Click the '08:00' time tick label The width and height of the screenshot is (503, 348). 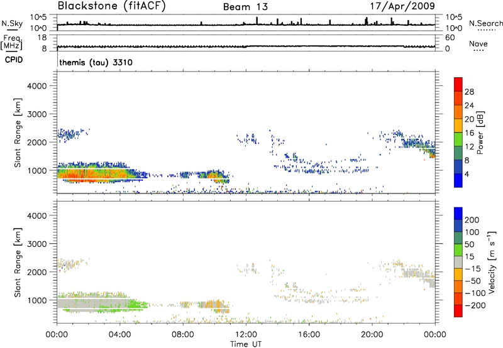pyautogui.click(x=183, y=335)
